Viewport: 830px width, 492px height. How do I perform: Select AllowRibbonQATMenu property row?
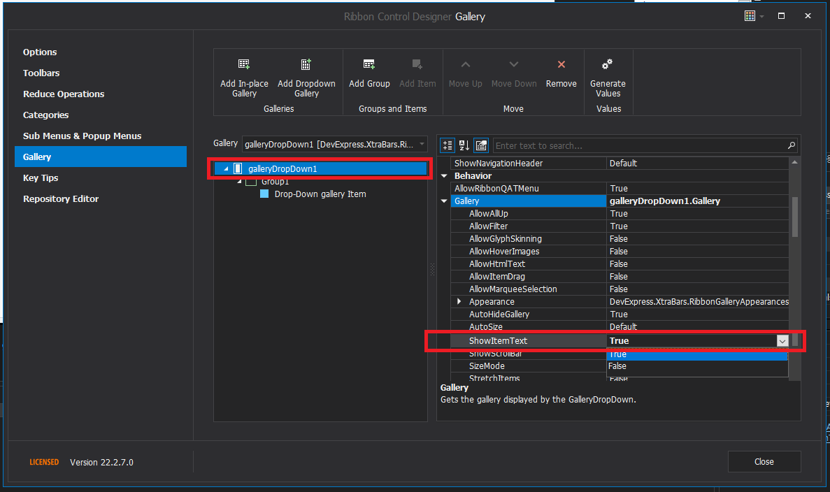point(620,188)
